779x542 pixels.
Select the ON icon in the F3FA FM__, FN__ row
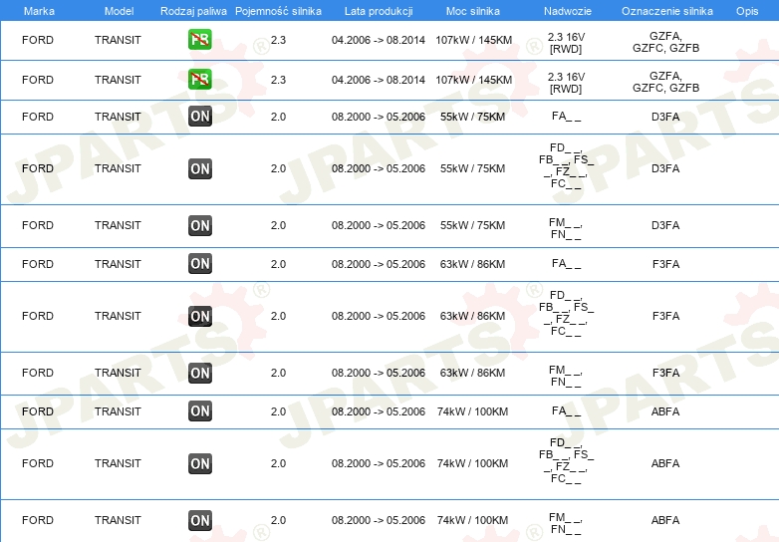[x=199, y=373]
